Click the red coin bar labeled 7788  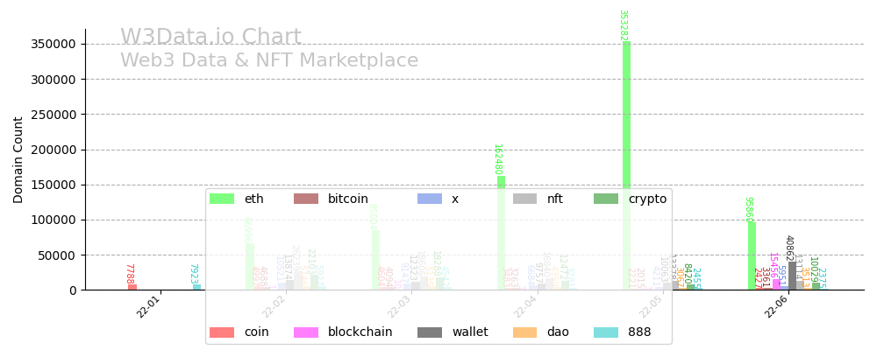(x=132, y=287)
